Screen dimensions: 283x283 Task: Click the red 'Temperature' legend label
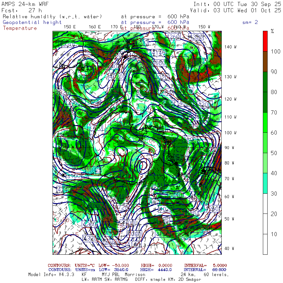pyautogui.click(x=20, y=28)
